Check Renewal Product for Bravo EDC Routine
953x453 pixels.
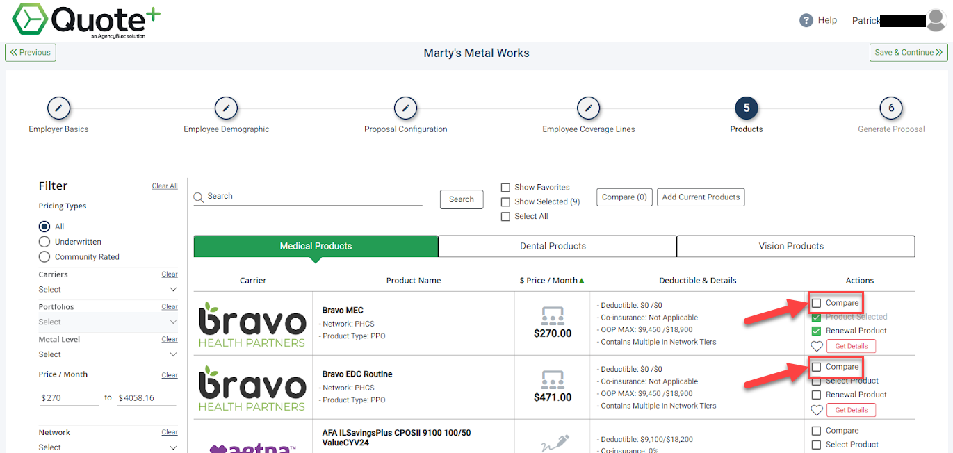[x=817, y=395]
